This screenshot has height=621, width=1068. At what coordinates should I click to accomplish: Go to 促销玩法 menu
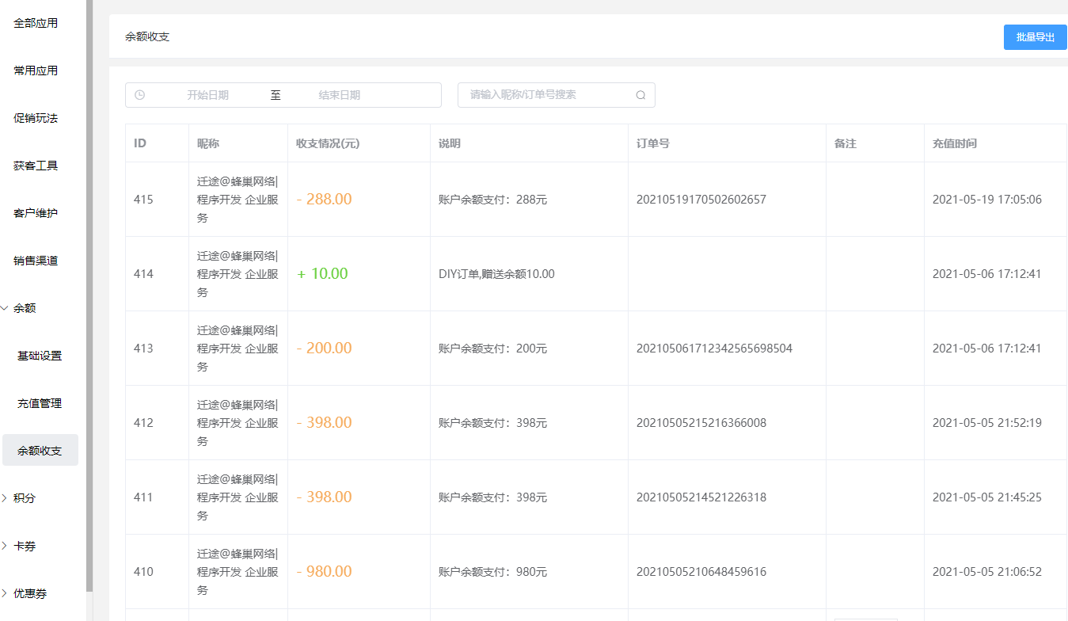[36, 118]
